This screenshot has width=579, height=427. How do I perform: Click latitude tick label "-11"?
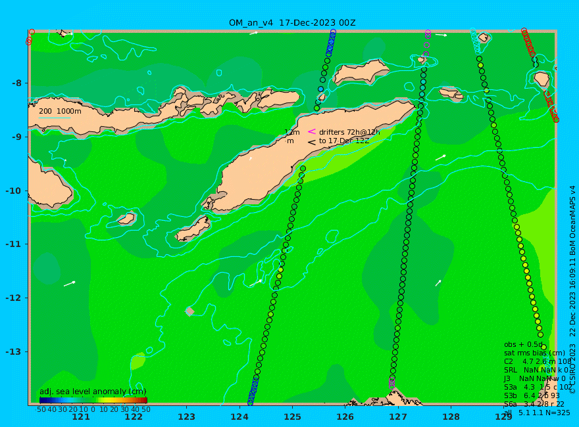(14, 244)
